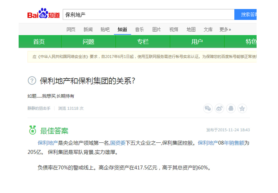Viewport: 278px width, 193px height.
Task: Open the 年销售额 link in the answer
Action: point(234,143)
